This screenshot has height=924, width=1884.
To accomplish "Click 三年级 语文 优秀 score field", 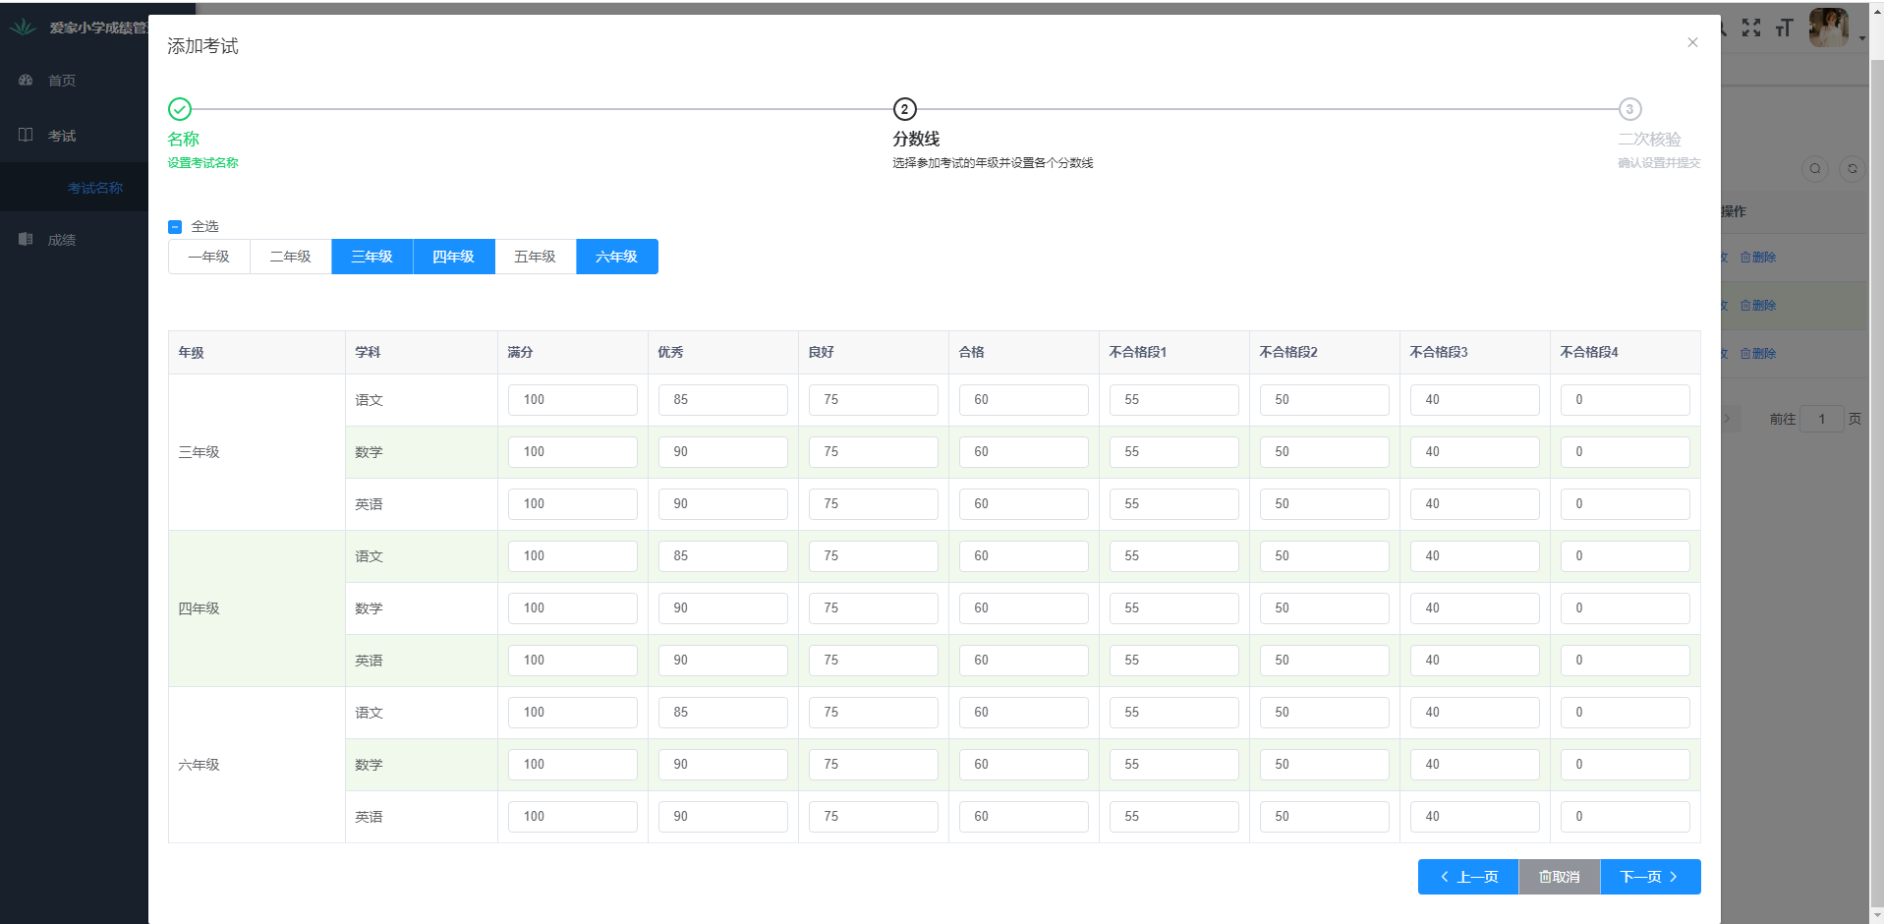I will (722, 400).
